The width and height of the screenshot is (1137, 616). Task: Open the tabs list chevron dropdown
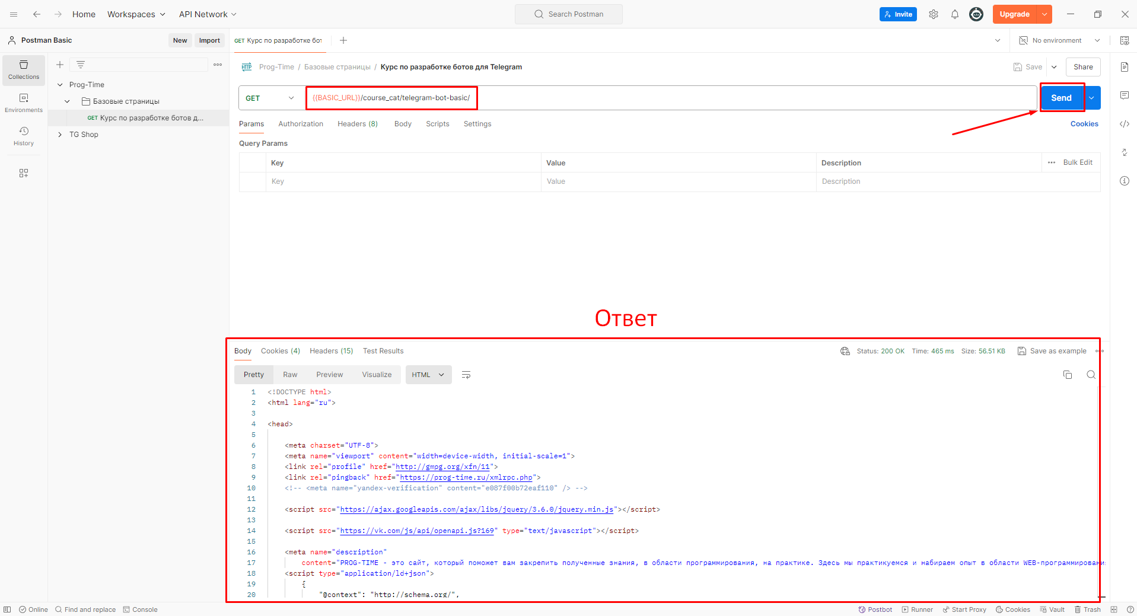[x=998, y=40]
